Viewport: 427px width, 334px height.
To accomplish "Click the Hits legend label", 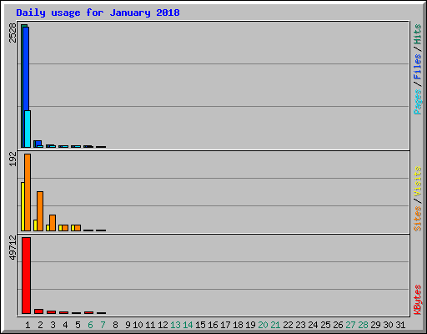I will [x=418, y=34].
